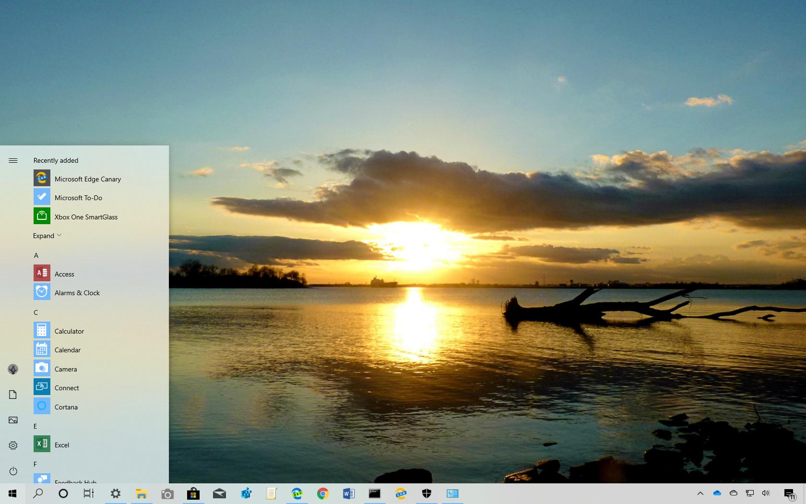Open Microsoft Edge Canary from Recently added
The width and height of the screenshot is (806, 504).
tap(87, 179)
